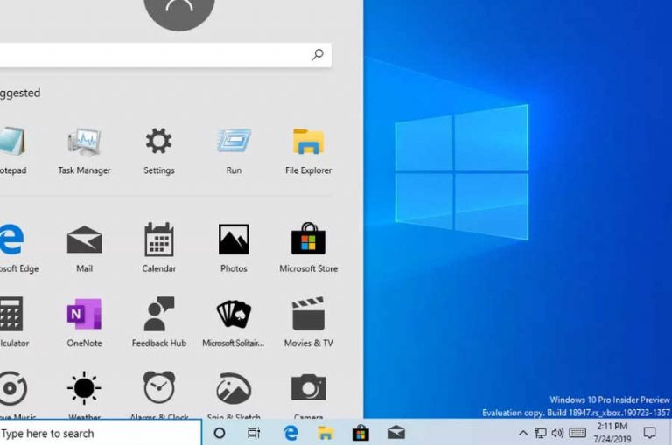
Task: Open the Mail app in Start menu
Action: click(84, 248)
